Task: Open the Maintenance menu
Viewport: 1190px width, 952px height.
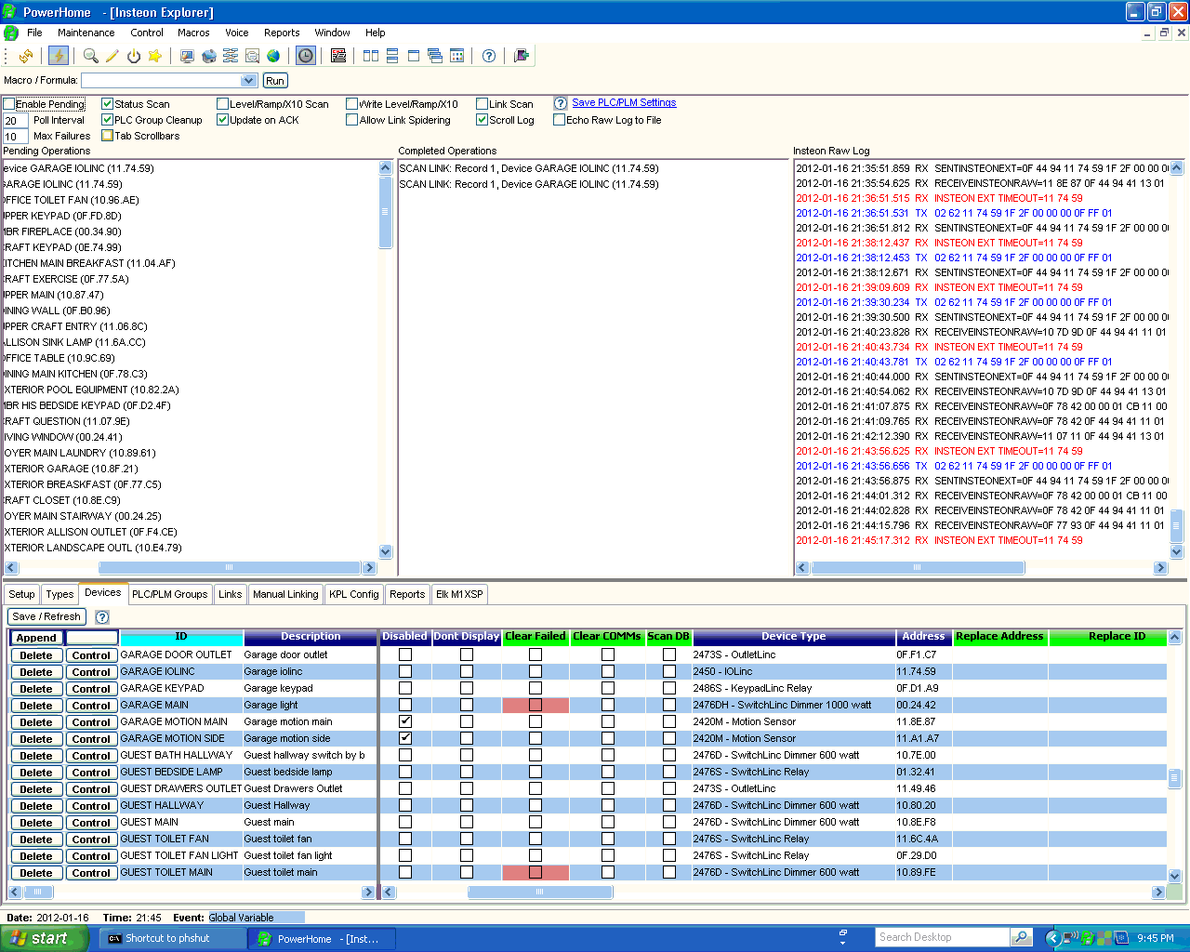Action: 86,33
